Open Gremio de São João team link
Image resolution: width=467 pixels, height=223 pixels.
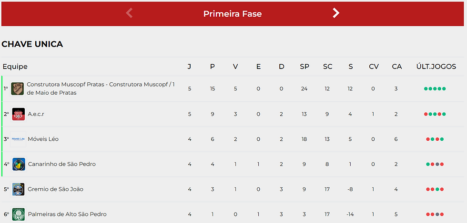[x=56, y=189]
